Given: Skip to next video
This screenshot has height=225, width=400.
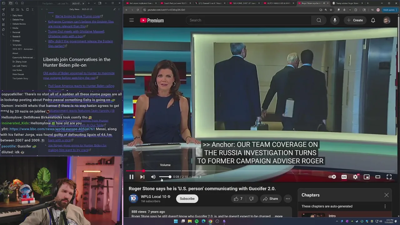Looking at the screenshot, I should click(142, 177).
